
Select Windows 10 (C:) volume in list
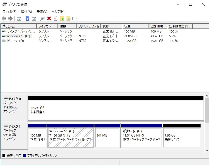18,36
